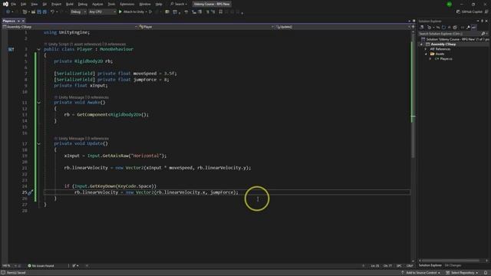The image size is (491, 276).
Task: Click the Save All toolbar icon
Action: (x=44, y=12)
